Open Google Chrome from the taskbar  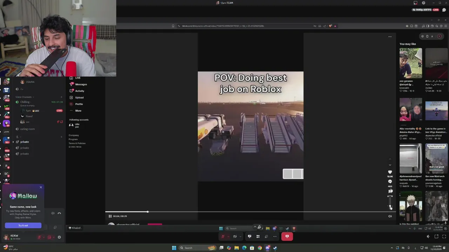[x=260, y=248]
